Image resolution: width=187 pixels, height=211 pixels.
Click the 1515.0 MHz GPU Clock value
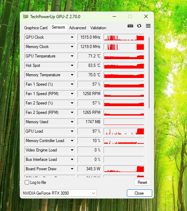(90, 37)
